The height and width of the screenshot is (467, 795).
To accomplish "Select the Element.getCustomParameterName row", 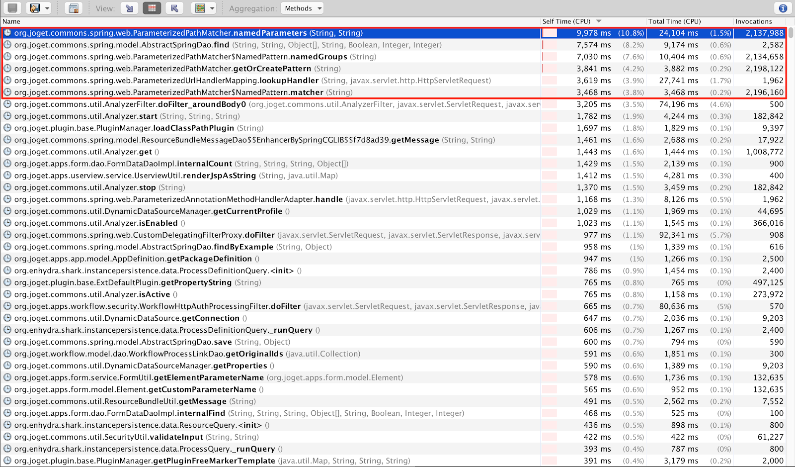I will click(394, 389).
